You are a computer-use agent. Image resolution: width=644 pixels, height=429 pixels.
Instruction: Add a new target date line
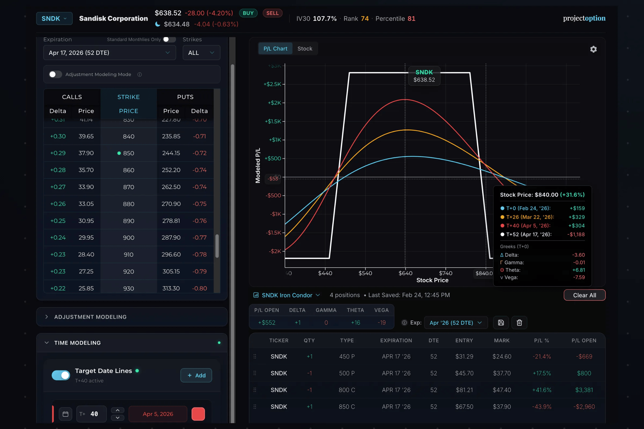196,375
